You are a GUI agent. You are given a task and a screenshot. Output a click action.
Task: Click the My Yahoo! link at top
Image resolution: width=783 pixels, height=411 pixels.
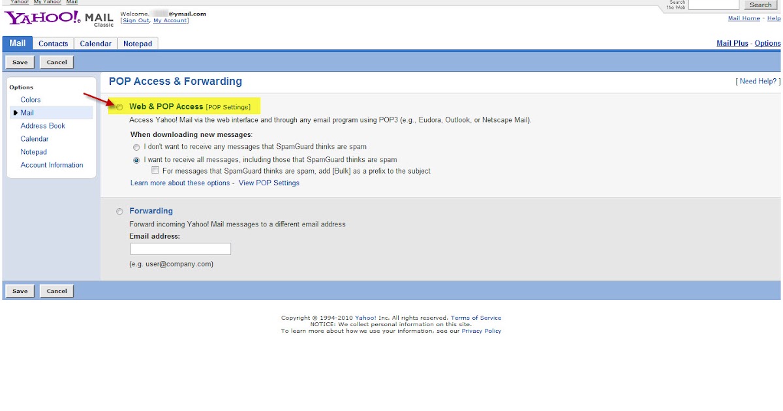[47, 2]
